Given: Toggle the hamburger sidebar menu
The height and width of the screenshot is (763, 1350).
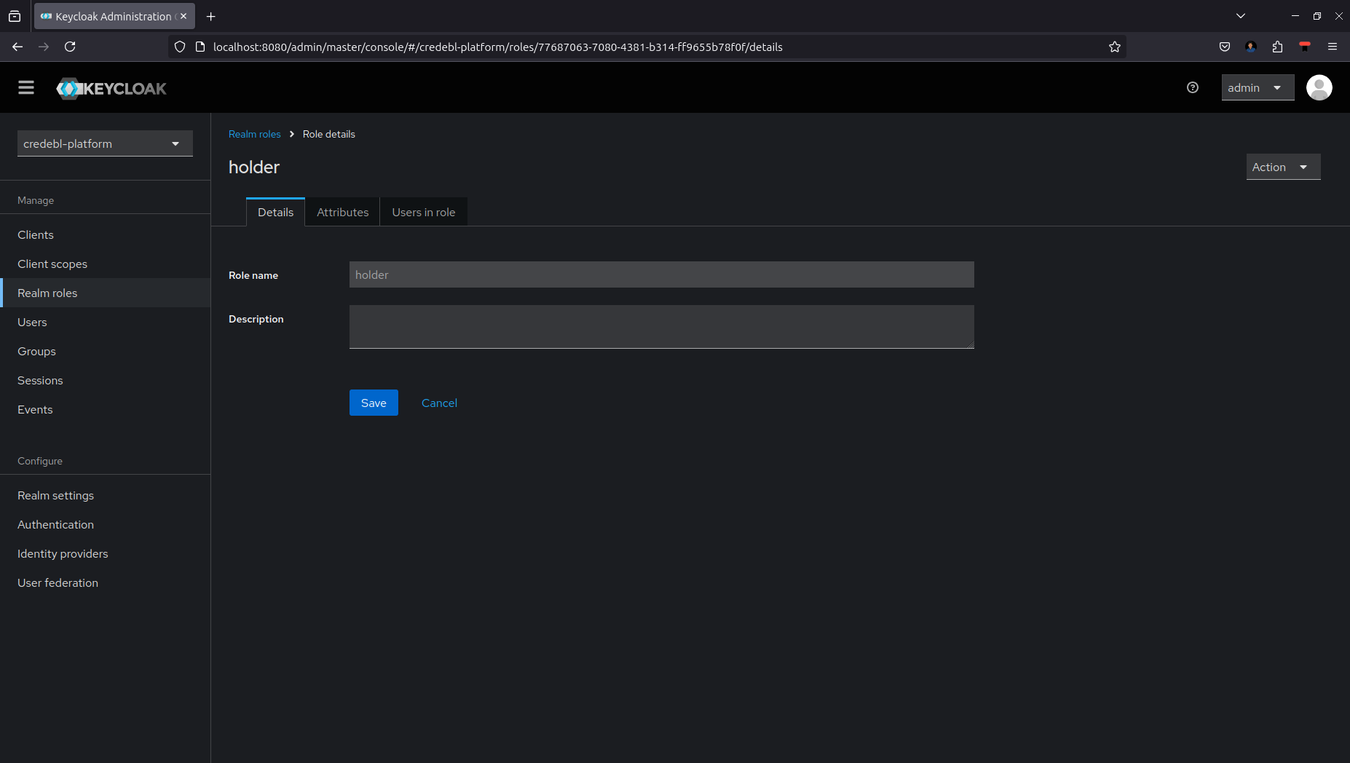Looking at the screenshot, I should coord(26,88).
